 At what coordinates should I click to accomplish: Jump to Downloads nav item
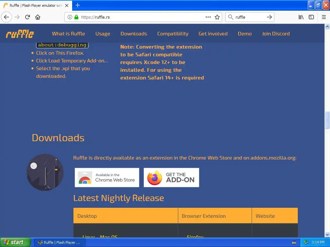pos(134,33)
